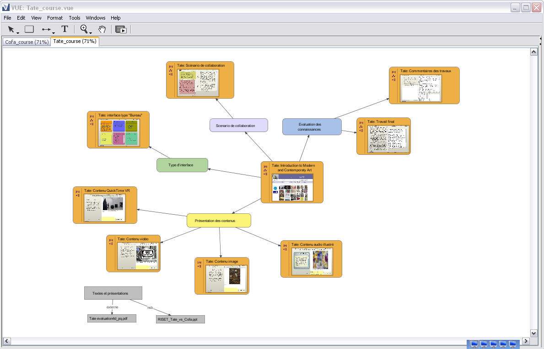Screen dimensions: 544x349
Task: Open the Windows menu
Action: (x=96, y=18)
